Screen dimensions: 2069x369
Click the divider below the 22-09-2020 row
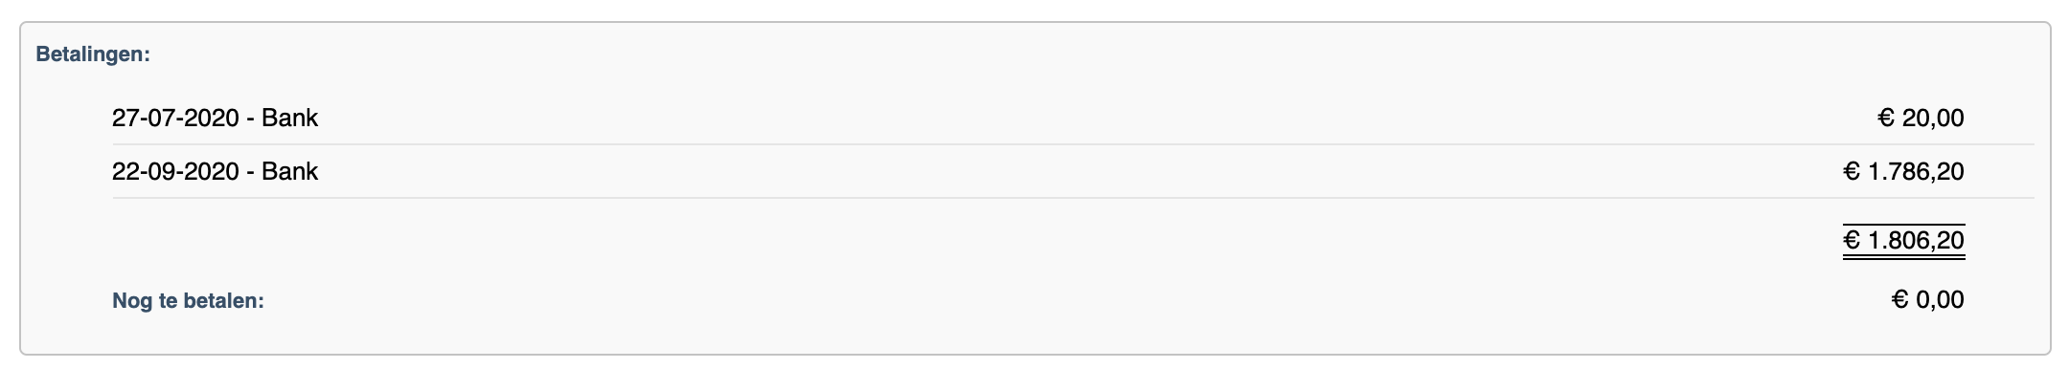tap(1073, 198)
